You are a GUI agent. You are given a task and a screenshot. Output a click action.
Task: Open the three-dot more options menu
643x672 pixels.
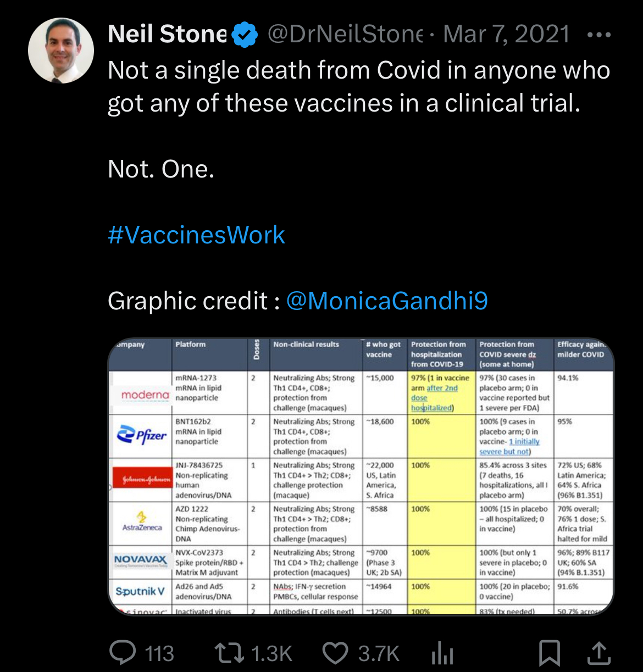(x=598, y=35)
